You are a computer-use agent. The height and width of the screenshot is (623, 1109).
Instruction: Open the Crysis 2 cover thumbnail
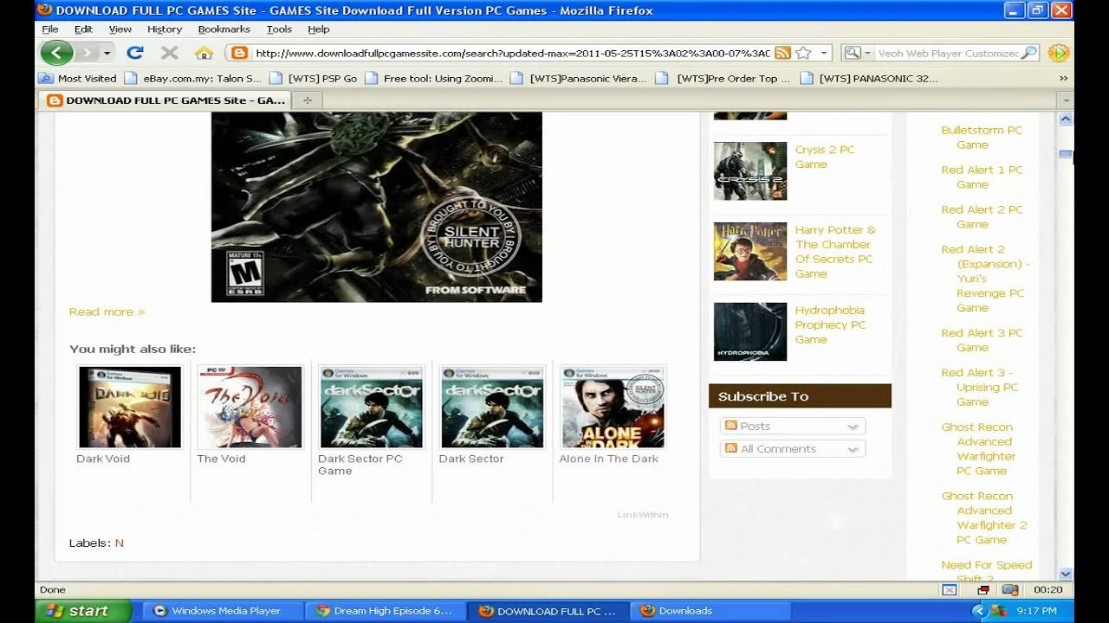[x=750, y=171]
